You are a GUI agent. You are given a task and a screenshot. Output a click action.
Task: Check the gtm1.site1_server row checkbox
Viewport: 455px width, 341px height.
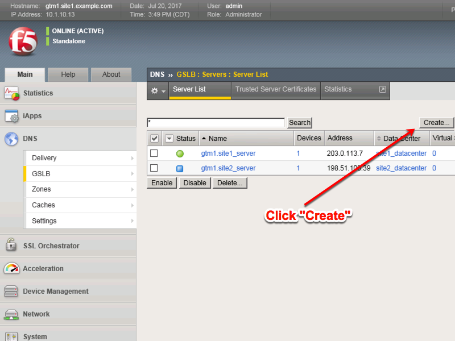154,153
